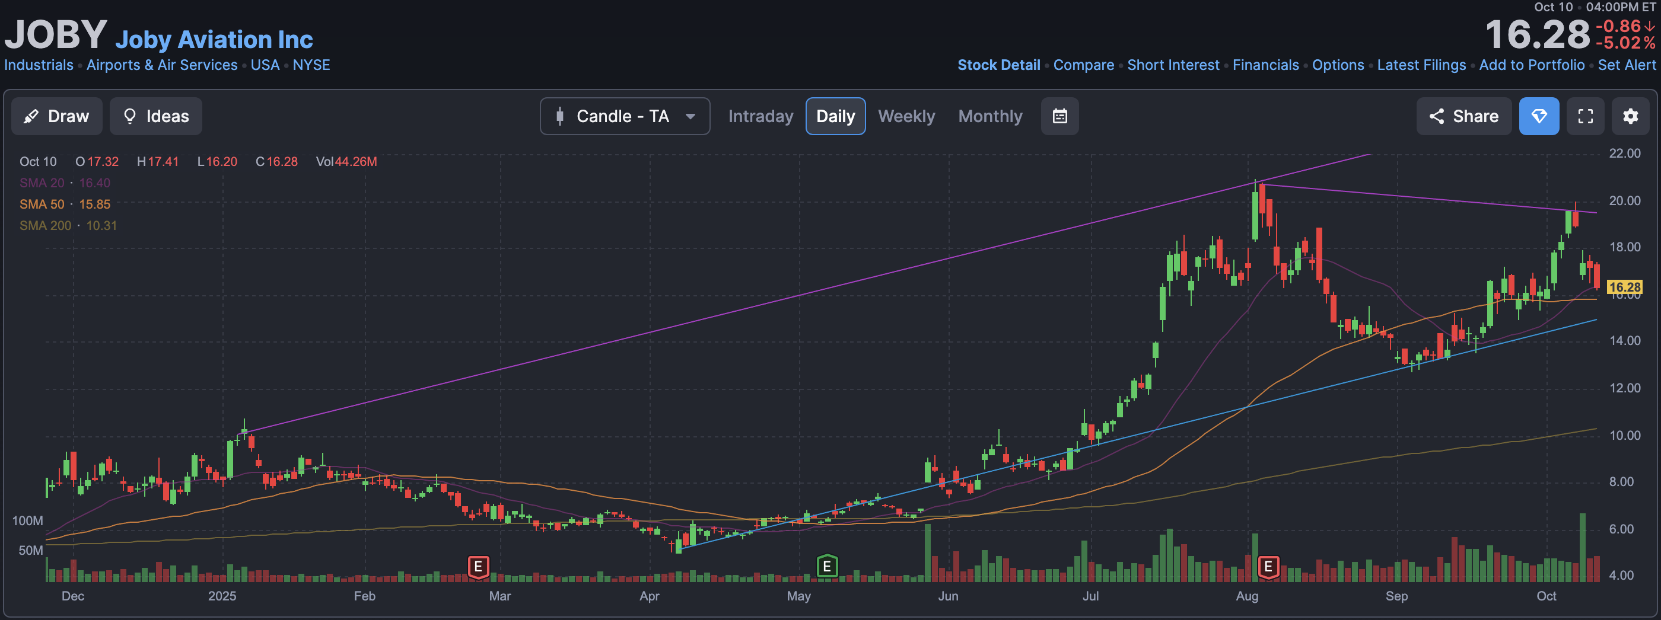Open the Financials link
Viewport: 1661px width, 620px height.
[1265, 65]
